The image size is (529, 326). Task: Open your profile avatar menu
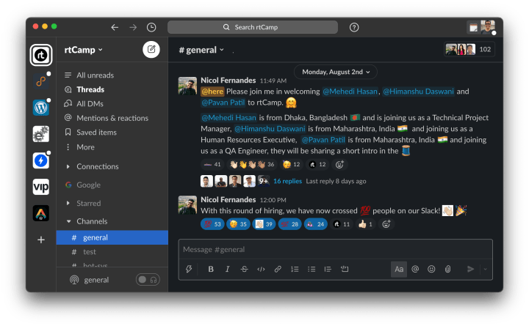pos(488,27)
